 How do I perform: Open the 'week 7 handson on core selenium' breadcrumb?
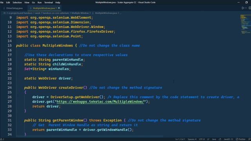[x=52, y=13]
